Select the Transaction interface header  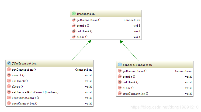86,14
